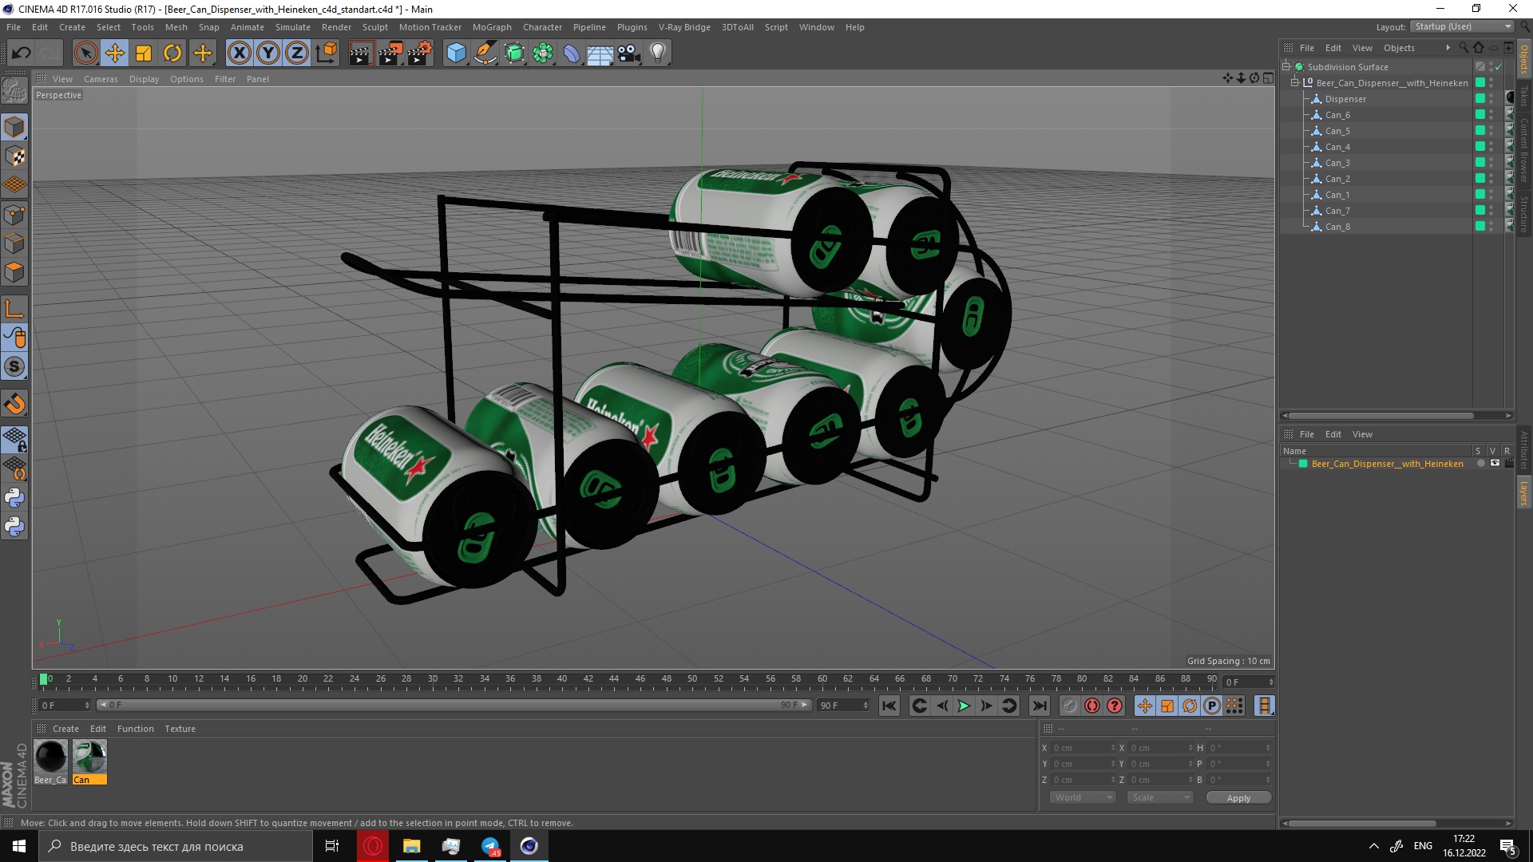Click frame 30 on the timeline ruler
Screen dimensions: 1533x862
tap(432, 680)
